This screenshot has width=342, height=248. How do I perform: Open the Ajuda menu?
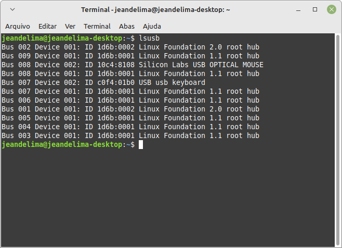152,26
